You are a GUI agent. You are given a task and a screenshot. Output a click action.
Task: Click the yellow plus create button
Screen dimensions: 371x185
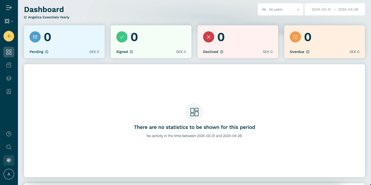pos(9,36)
